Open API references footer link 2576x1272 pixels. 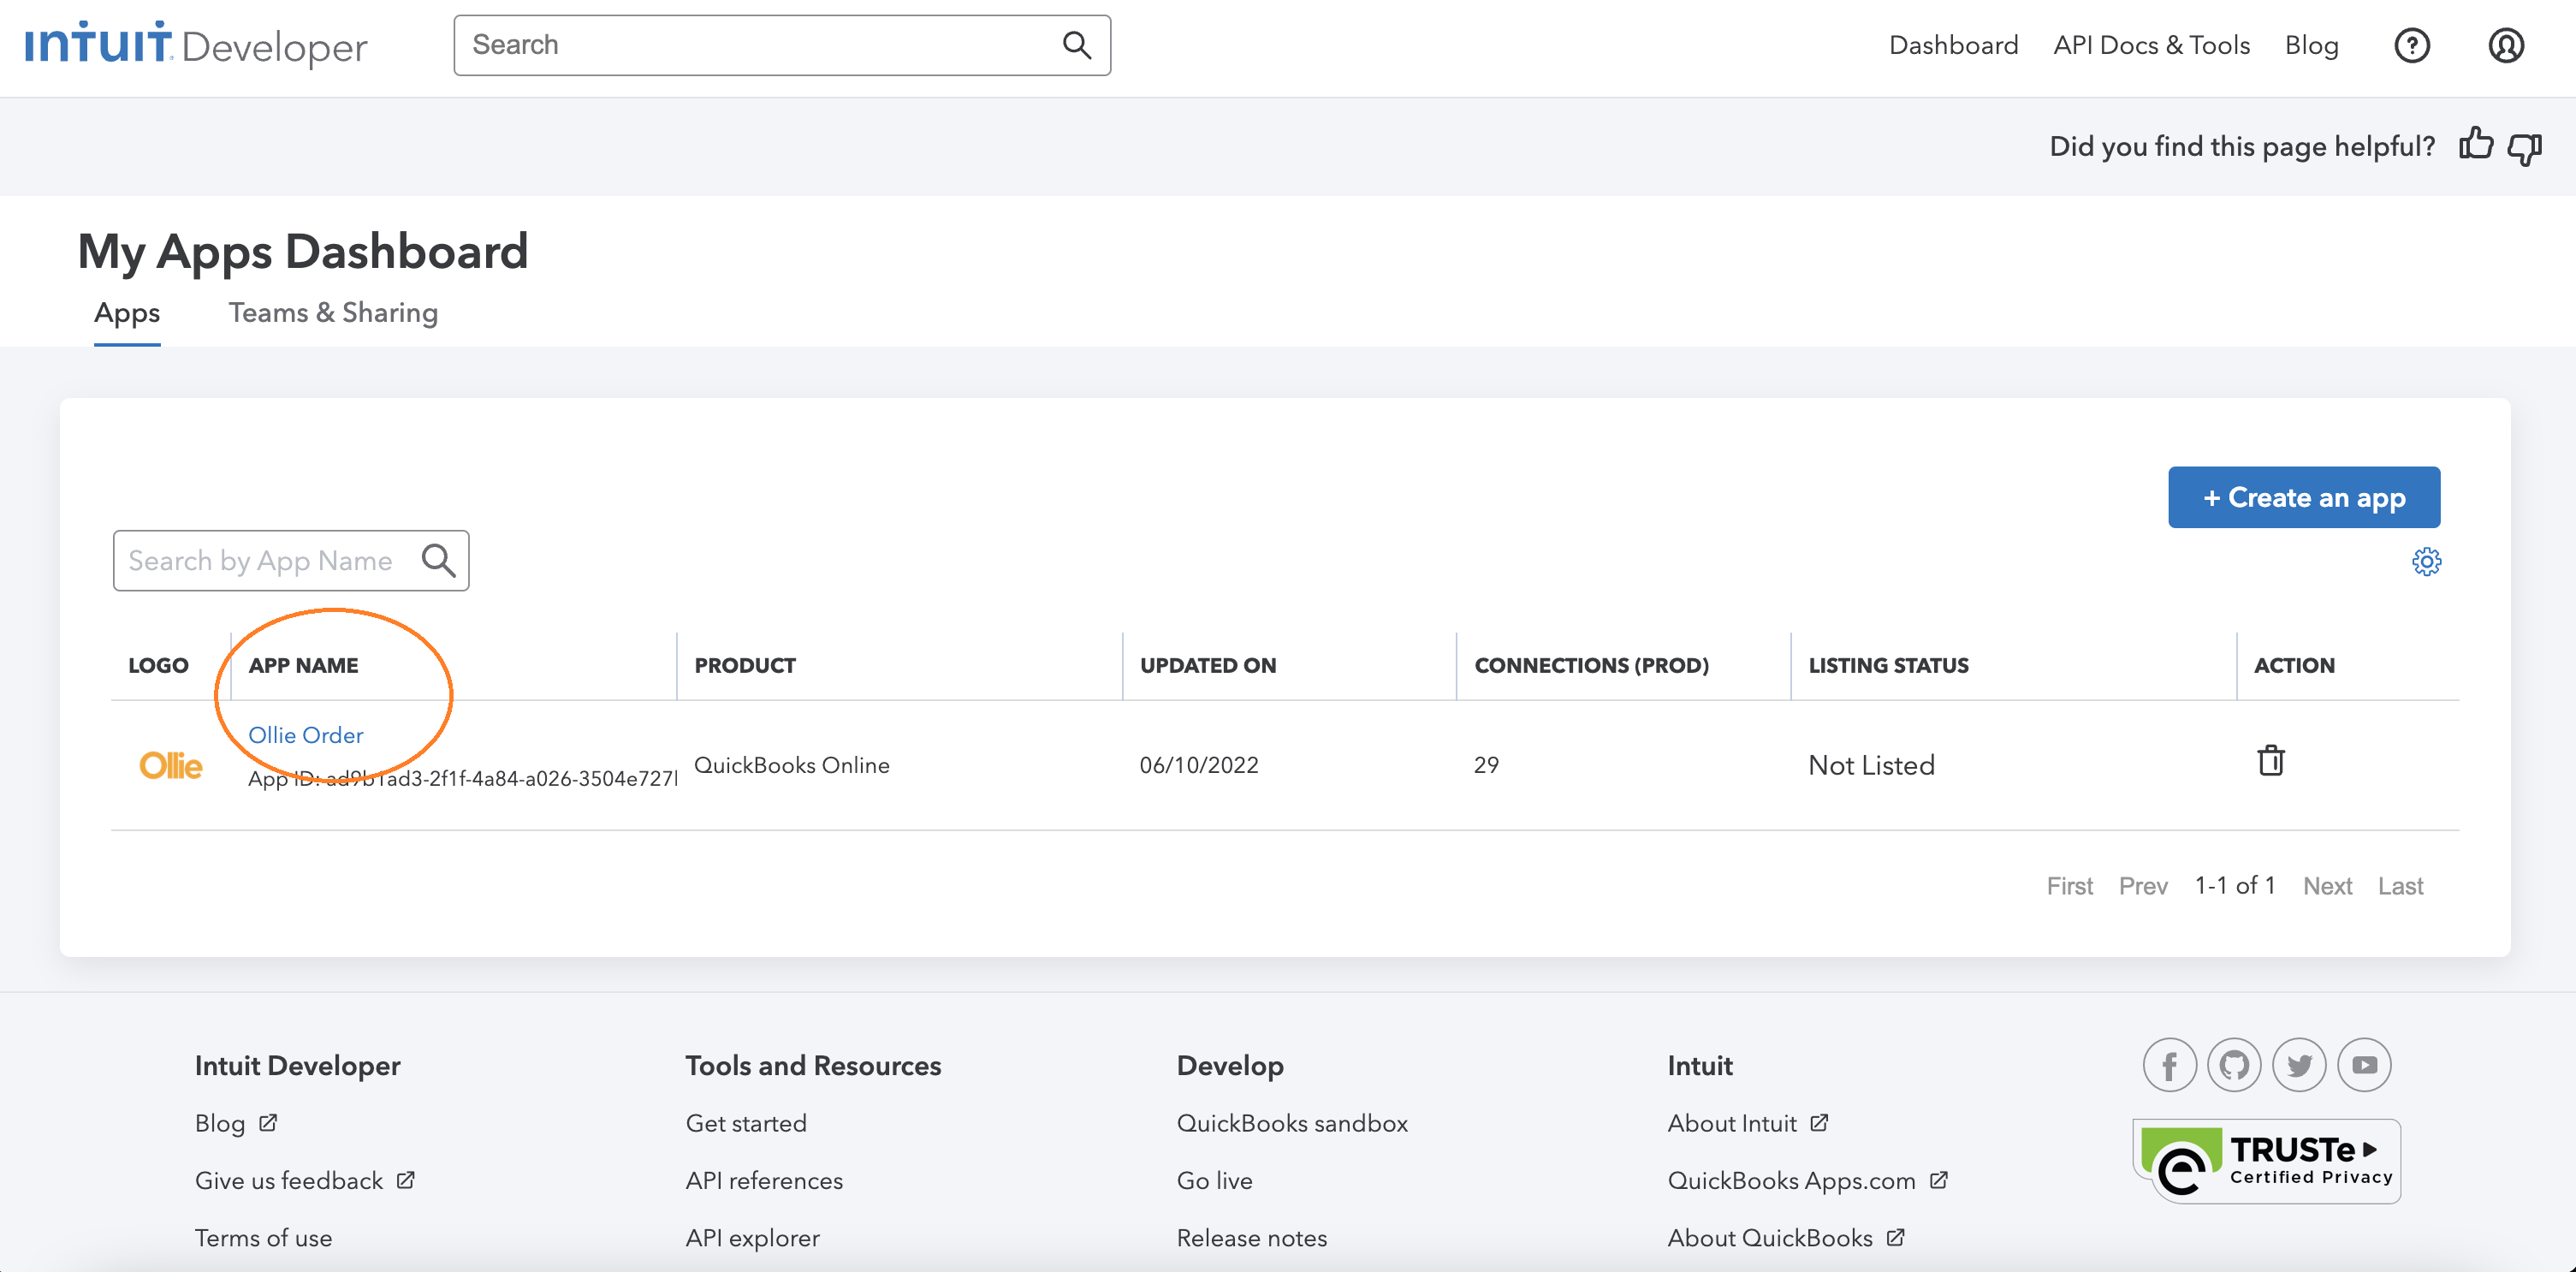tap(764, 1181)
